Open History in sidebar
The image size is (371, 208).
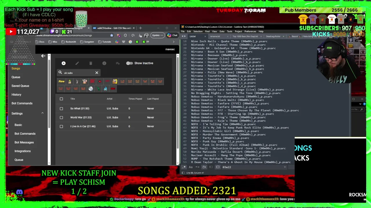point(16,94)
